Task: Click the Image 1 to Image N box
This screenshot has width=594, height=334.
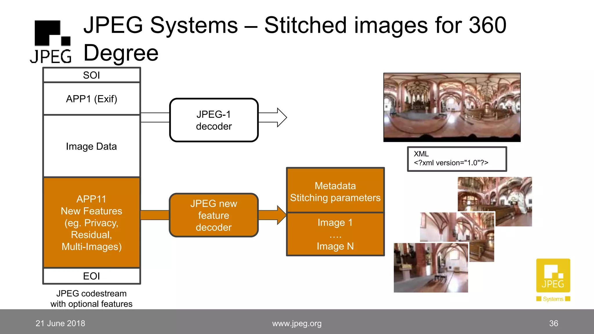Action: point(335,234)
